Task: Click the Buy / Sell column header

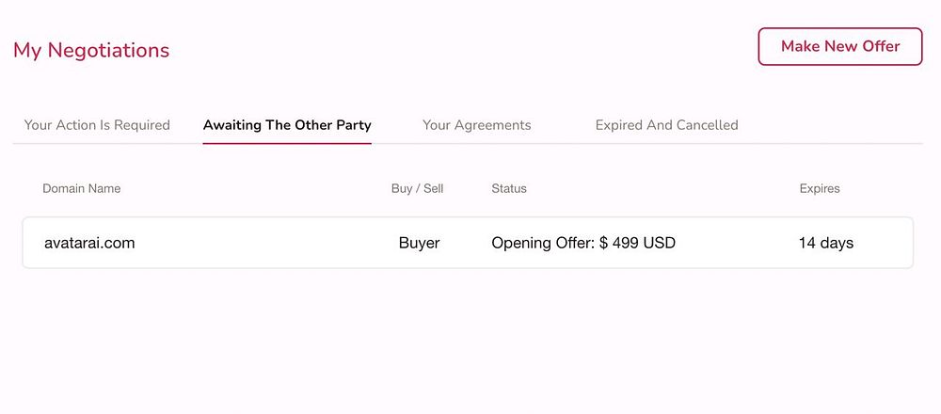Action: coord(417,188)
